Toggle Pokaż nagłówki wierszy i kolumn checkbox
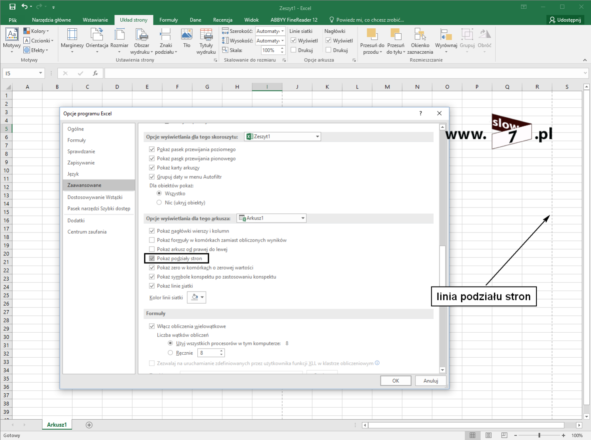This screenshot has width=591, height=440. coord(152,231)
